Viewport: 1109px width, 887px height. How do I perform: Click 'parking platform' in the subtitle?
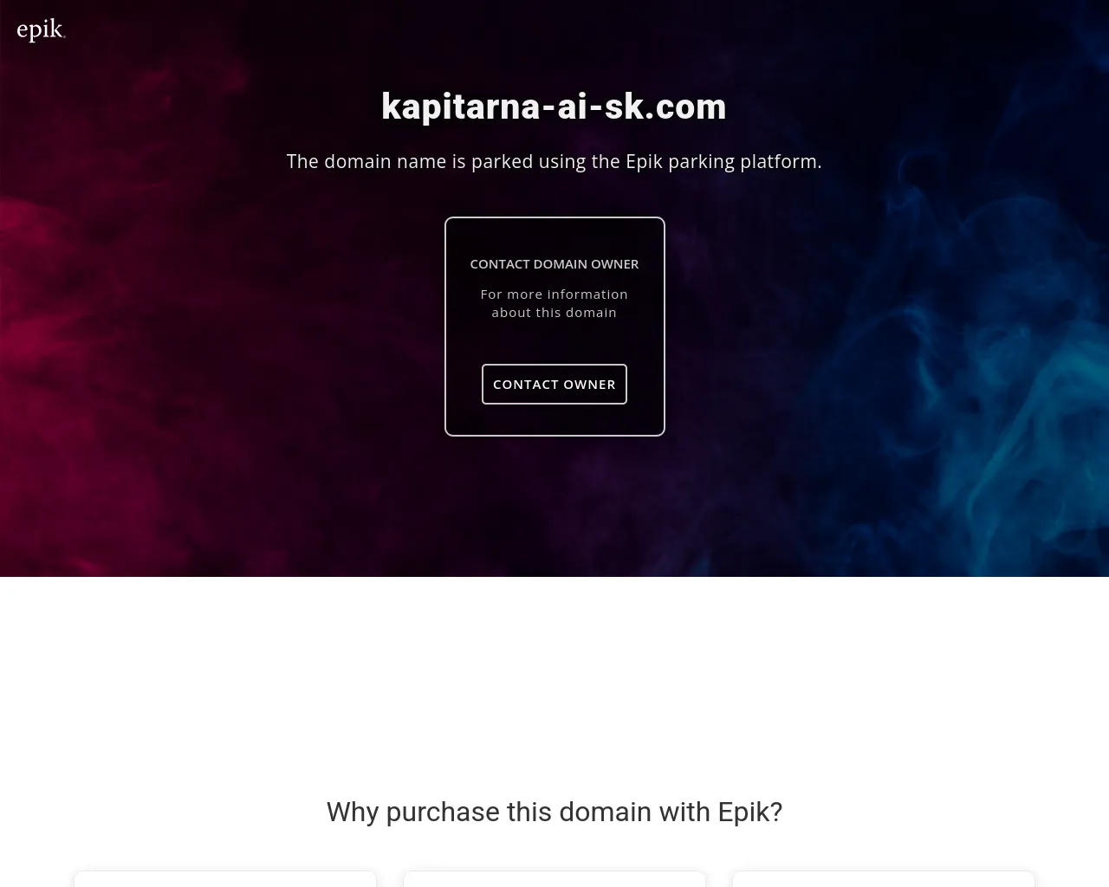[x=744, y=161]
